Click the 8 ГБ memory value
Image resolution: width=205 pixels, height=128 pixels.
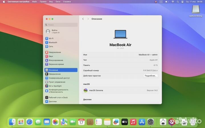155,65
